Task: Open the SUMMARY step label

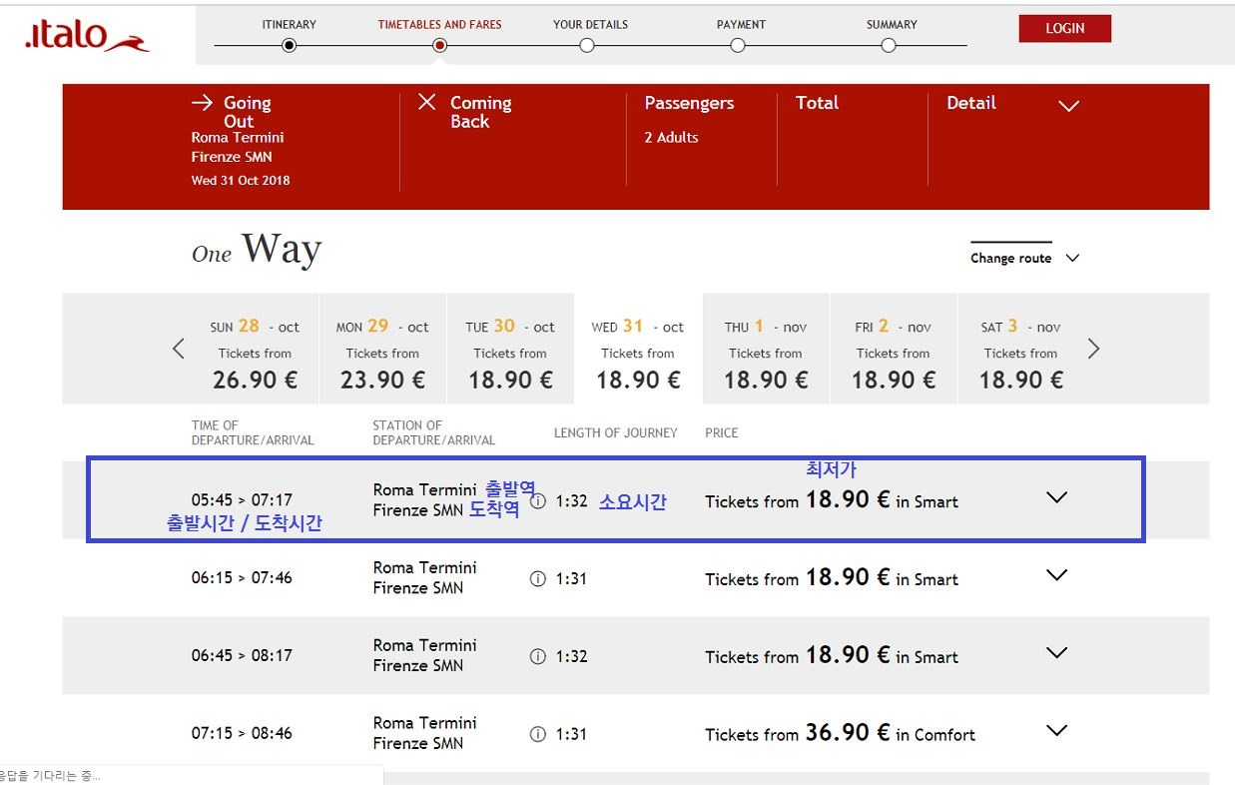Action: [x=891, y=24]
